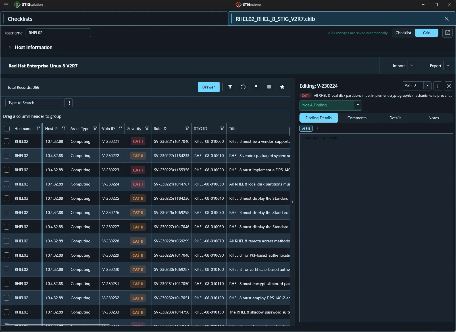This screenshot has width=456, height=332.
Task: Click the three-dot options beside AI Fill
Action: pos(317,129)
